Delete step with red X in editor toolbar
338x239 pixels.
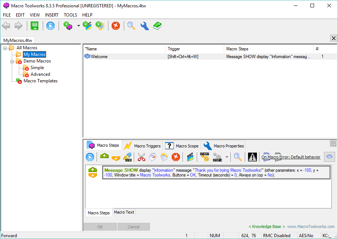[176, 157]
